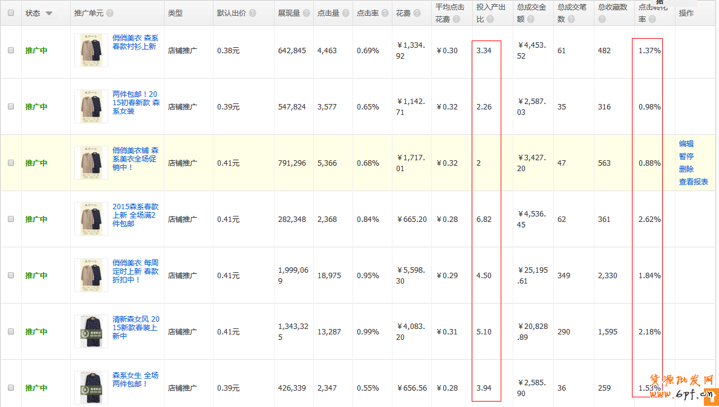This screenshot has height=407, width=719.
Task: Click help icon next to 默认出价
Action: click(252, 13)
